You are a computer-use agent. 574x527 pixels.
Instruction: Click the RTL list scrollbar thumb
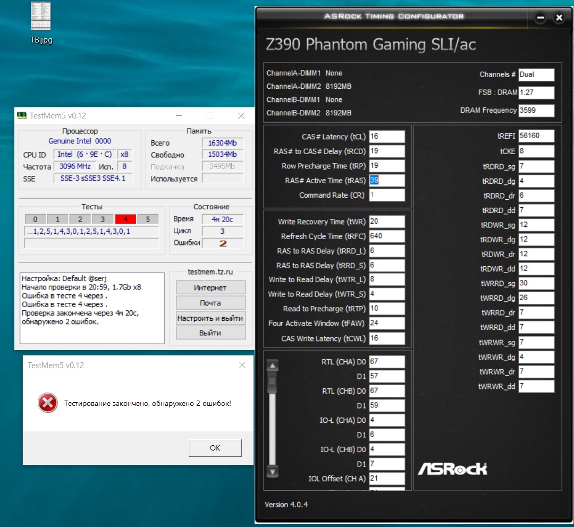(x=272, y=382)
